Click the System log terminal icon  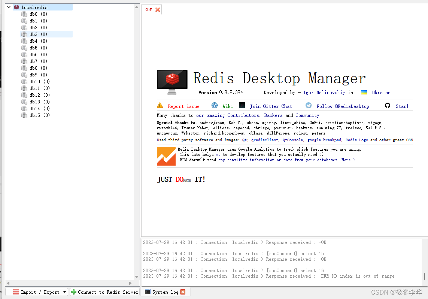coord(148,292)
